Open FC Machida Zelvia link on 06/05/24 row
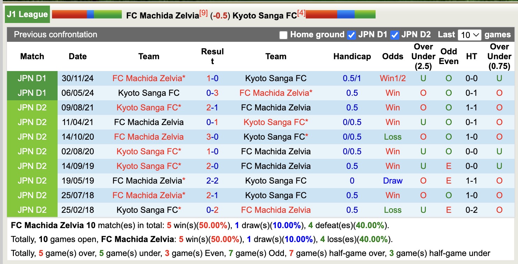This screenshot has height=264, width=518. (x=276, y=93)
